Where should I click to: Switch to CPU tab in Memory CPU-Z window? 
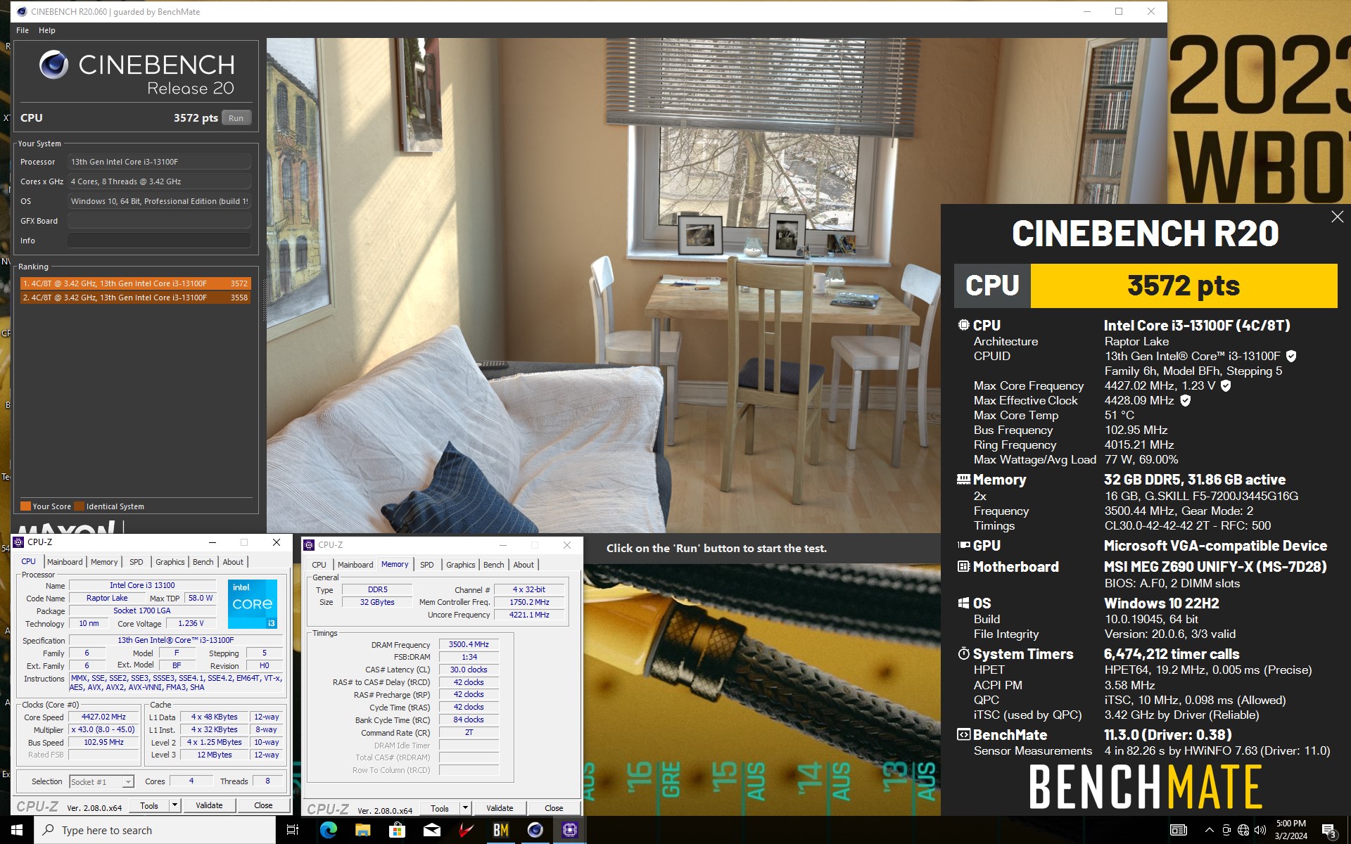[x=319, y=564]
